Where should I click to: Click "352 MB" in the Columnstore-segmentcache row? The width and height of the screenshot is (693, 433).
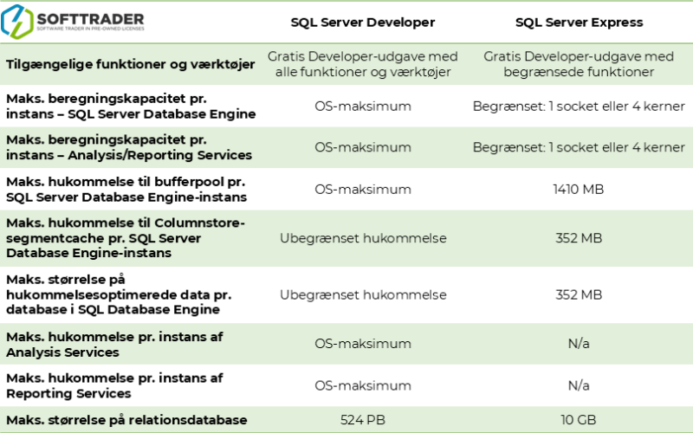[x=579, y=238]
